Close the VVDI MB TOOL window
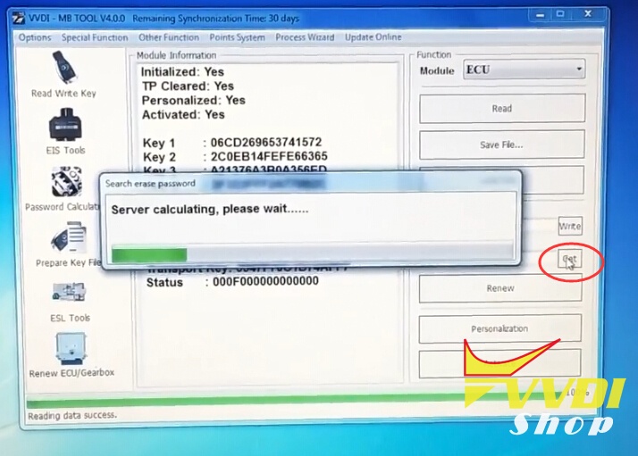 click(588, 13)
